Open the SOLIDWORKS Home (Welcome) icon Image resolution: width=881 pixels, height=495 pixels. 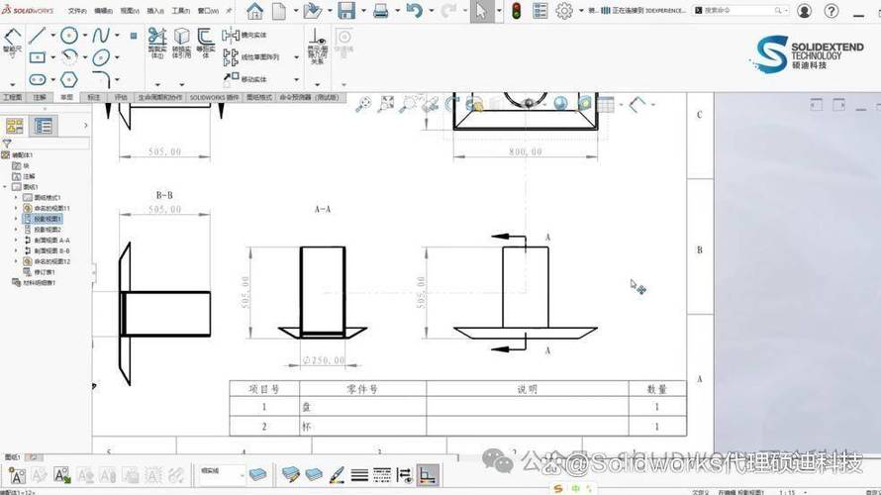coord(254,11)
